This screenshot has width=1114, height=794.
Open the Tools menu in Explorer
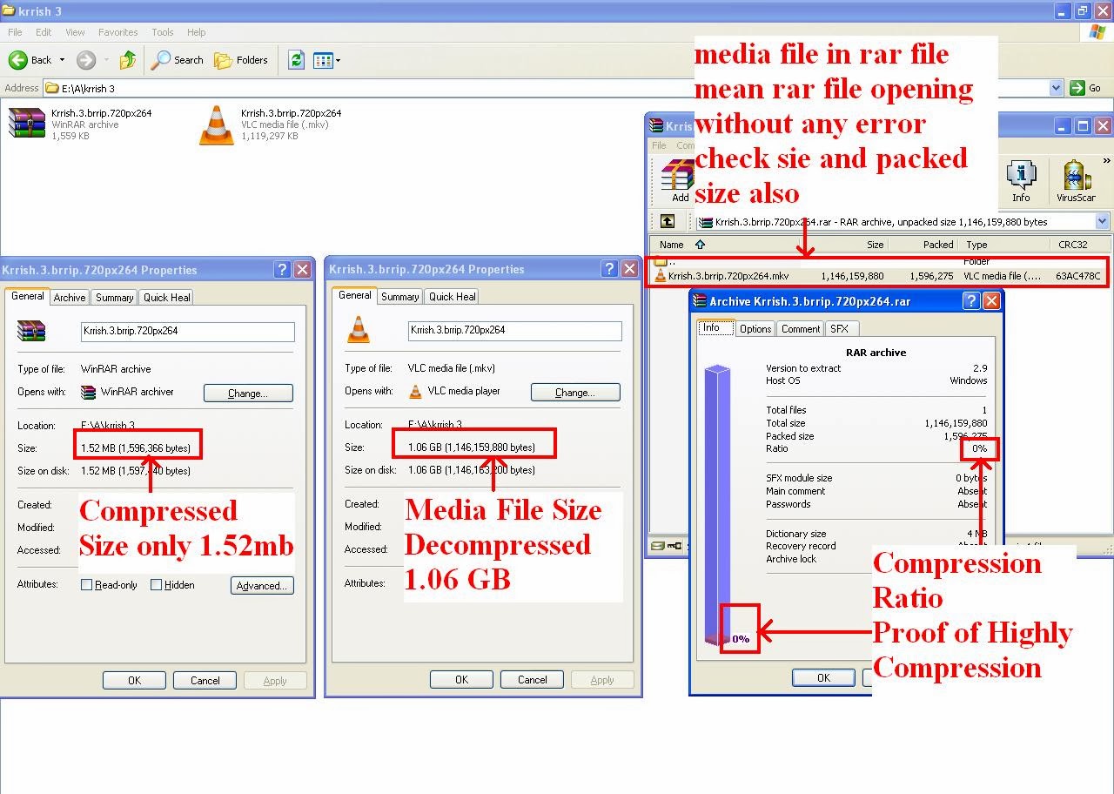(163, 32)
